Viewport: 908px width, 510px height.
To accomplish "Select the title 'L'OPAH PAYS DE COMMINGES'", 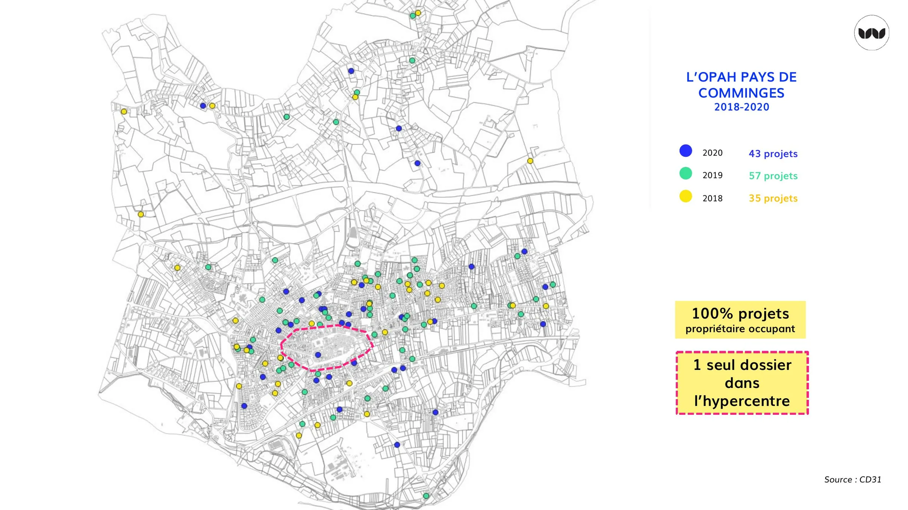I will (x=741, y=85).
